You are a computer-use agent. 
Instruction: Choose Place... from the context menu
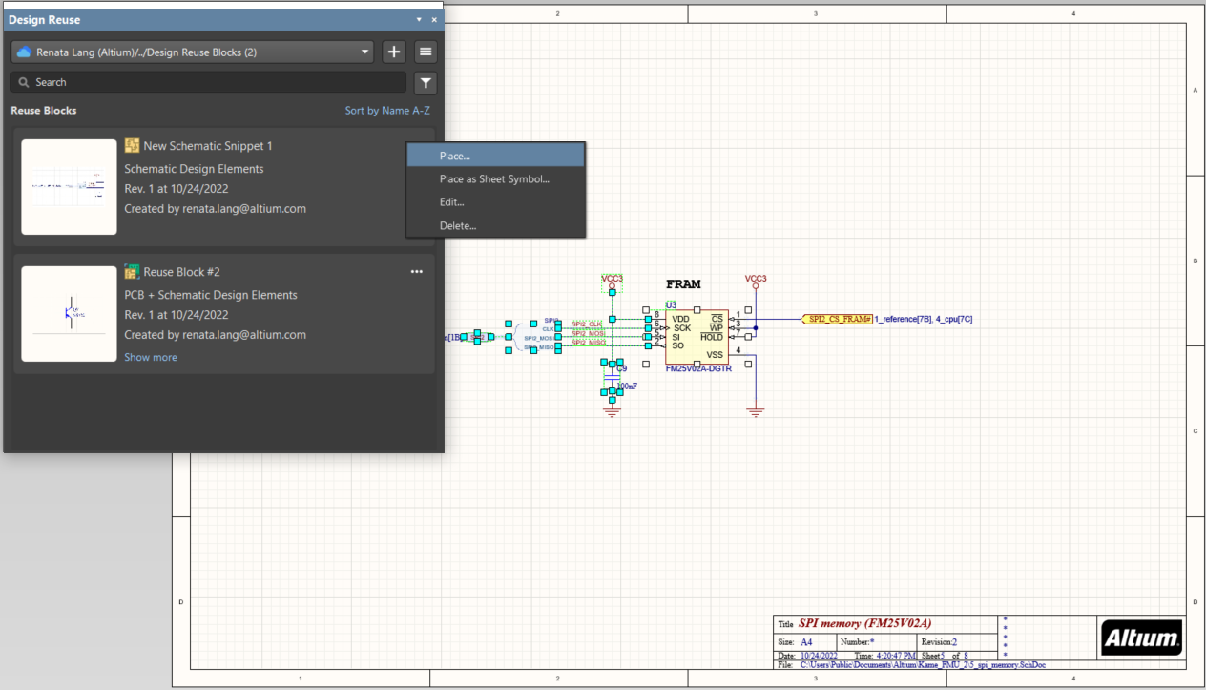tap(454, 156)
